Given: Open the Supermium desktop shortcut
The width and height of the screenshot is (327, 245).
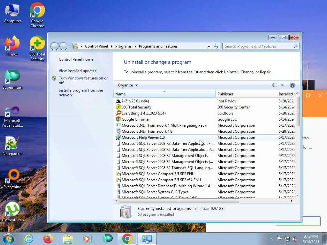Looking at the screenshot, I should (x=12, y=79).
